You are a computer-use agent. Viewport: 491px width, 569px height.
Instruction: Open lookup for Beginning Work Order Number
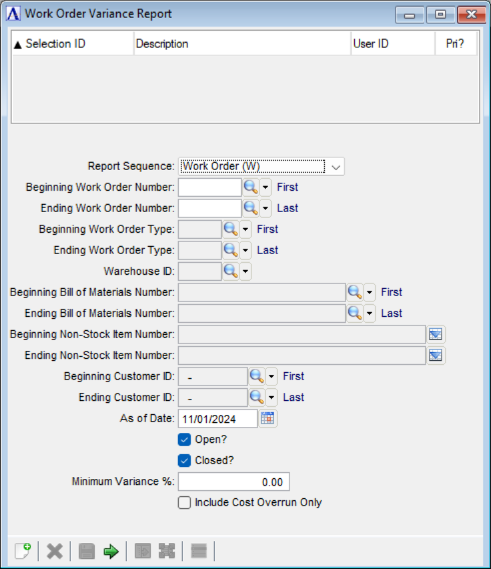250,187
